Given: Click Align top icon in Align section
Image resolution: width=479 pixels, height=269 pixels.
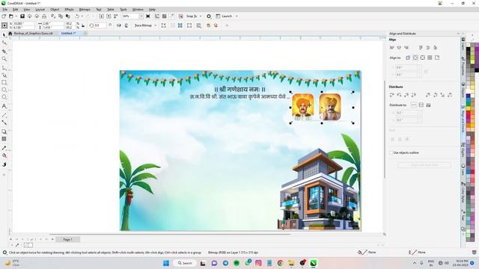Looking at the screenshot, I should tap(421, 48).
